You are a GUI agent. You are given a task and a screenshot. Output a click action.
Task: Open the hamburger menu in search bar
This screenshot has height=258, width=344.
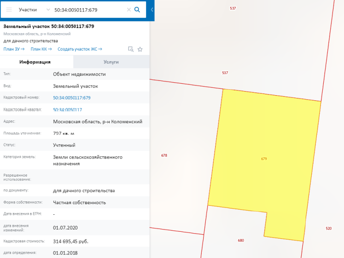[x=9, y=10]
